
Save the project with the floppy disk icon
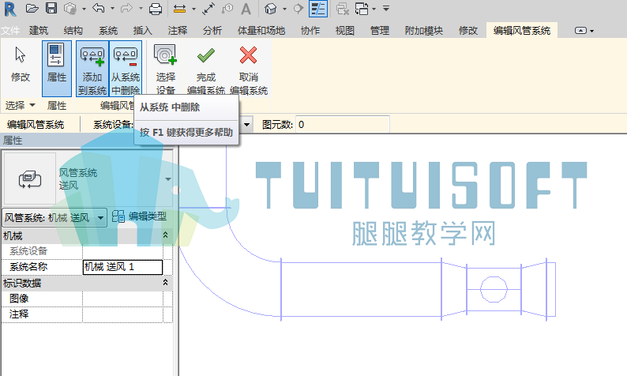click(51, 9)
